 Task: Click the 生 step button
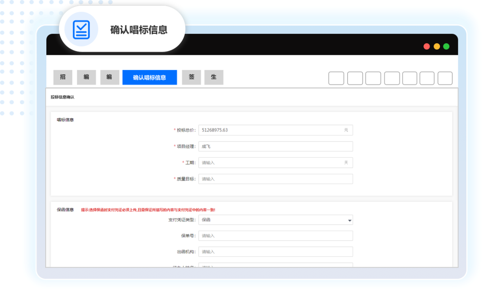pos(213,77)
